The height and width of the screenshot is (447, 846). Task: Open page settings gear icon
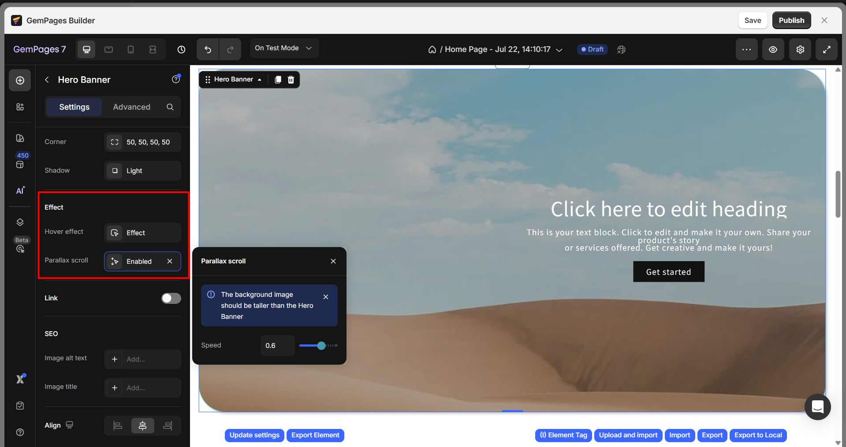point(800,49)
